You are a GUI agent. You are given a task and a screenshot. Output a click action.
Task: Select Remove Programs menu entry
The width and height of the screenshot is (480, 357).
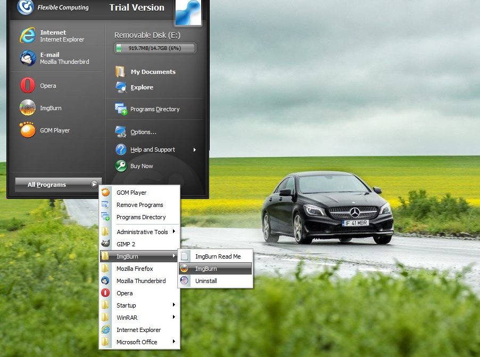(x=139, y=204)
